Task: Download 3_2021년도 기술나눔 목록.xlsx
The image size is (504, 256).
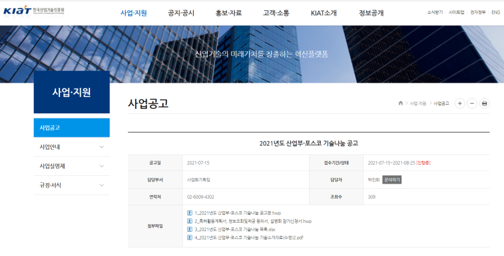Action: coord(235,229)
